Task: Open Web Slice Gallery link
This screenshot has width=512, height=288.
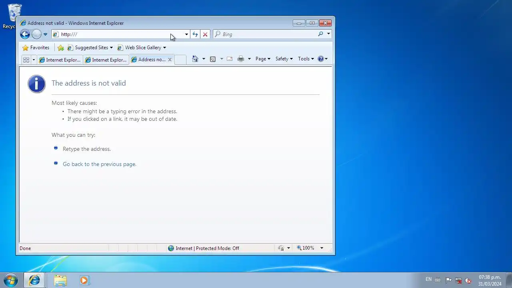Action: coord(142,48)
